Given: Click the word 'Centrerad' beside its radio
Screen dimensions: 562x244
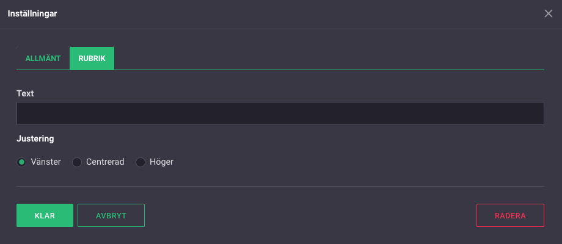Looking at the screenshot, I should 105,162.
